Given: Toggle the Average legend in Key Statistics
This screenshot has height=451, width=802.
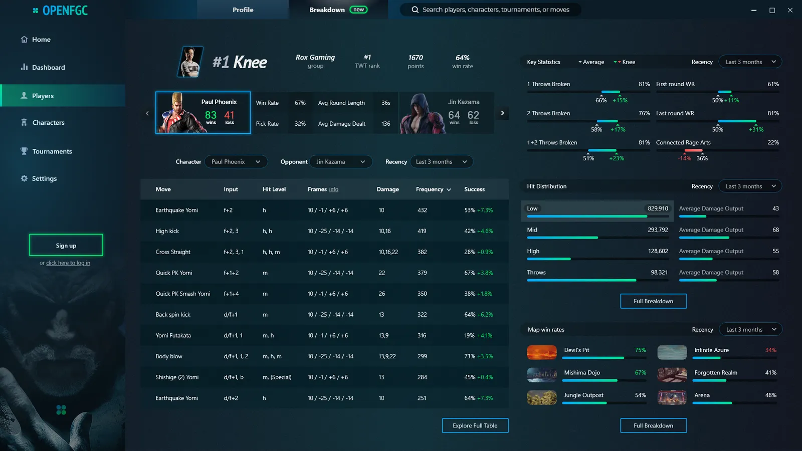Looking at the screenshot, I should (591, 62).
